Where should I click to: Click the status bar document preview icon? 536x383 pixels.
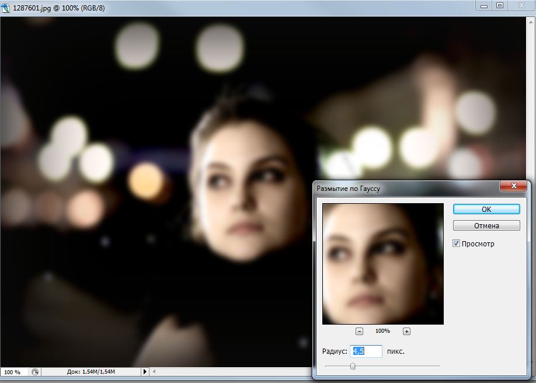(x=35, y=372)
